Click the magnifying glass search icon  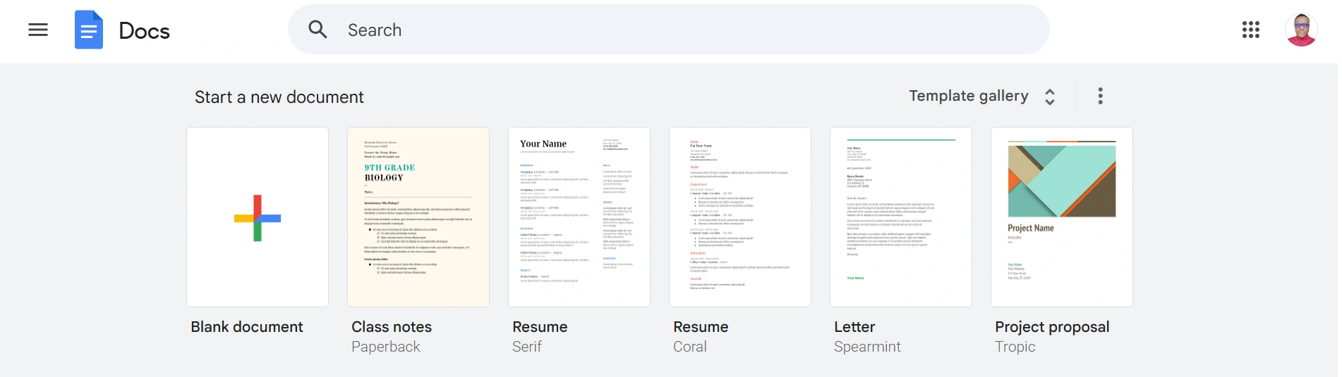(318, 30)
